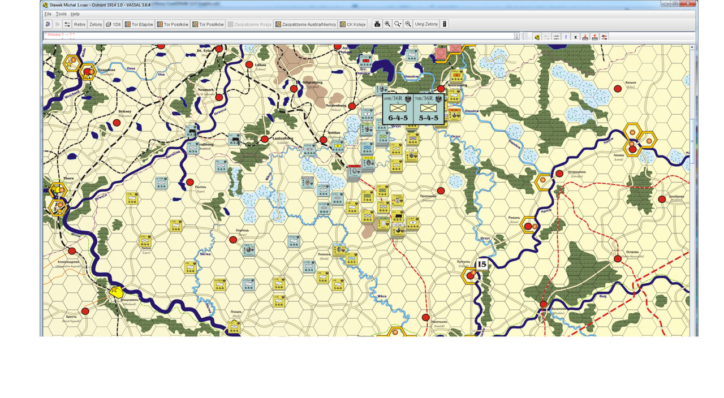Click the chat log text area

click(278, 36)
